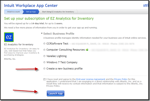Open Start Using EZ Analytics for Inventory step

[x=58, y=12]
